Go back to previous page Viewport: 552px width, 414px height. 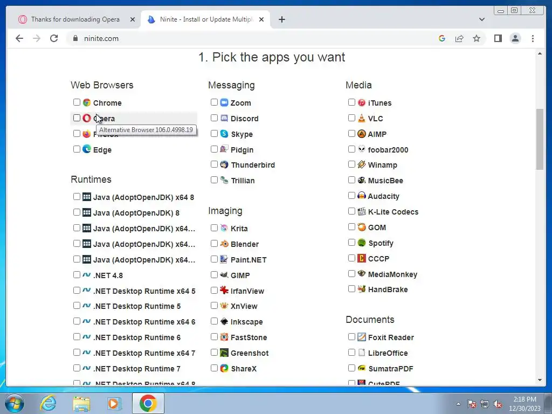[19, 38]
